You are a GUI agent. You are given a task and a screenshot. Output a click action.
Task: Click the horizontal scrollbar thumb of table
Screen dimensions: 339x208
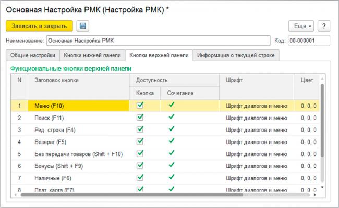tap(131, 194)
